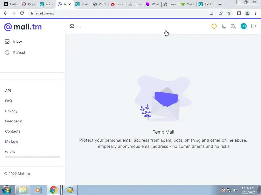Click the network tray icon
The height and width of the screenshot is (195, 261).
[229, 190]
